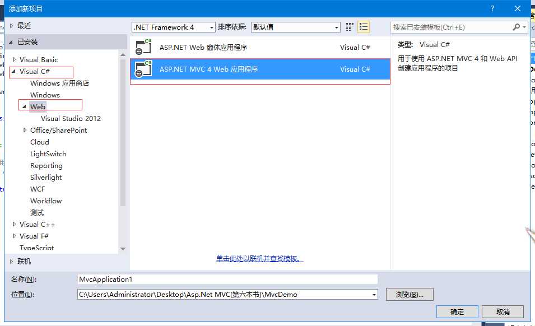Click the 确定 button
Screen dimensions: 535x326
pos(457,311)
